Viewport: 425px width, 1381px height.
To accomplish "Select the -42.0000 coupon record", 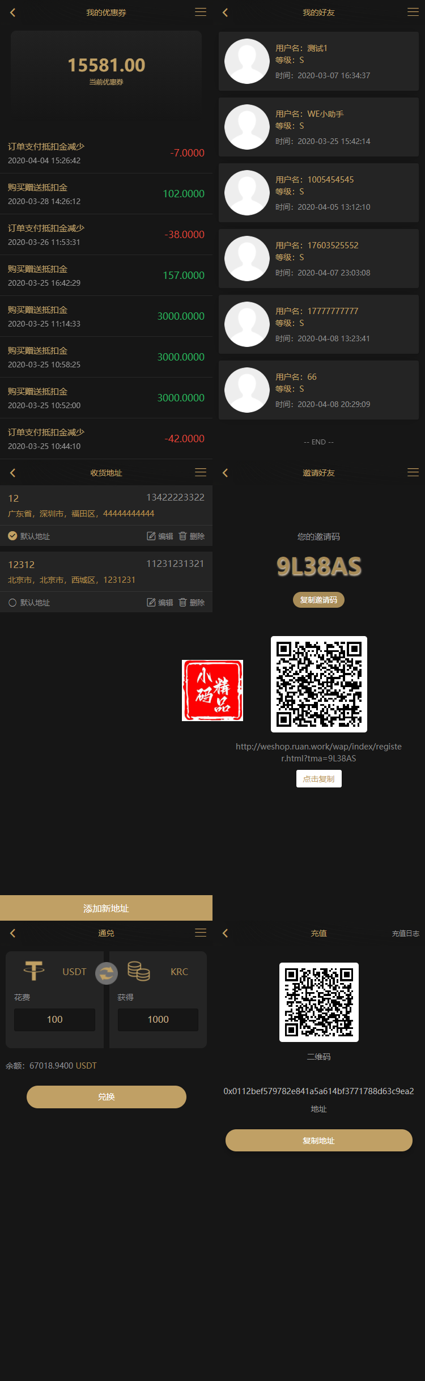I will click(x=106, y=439).
